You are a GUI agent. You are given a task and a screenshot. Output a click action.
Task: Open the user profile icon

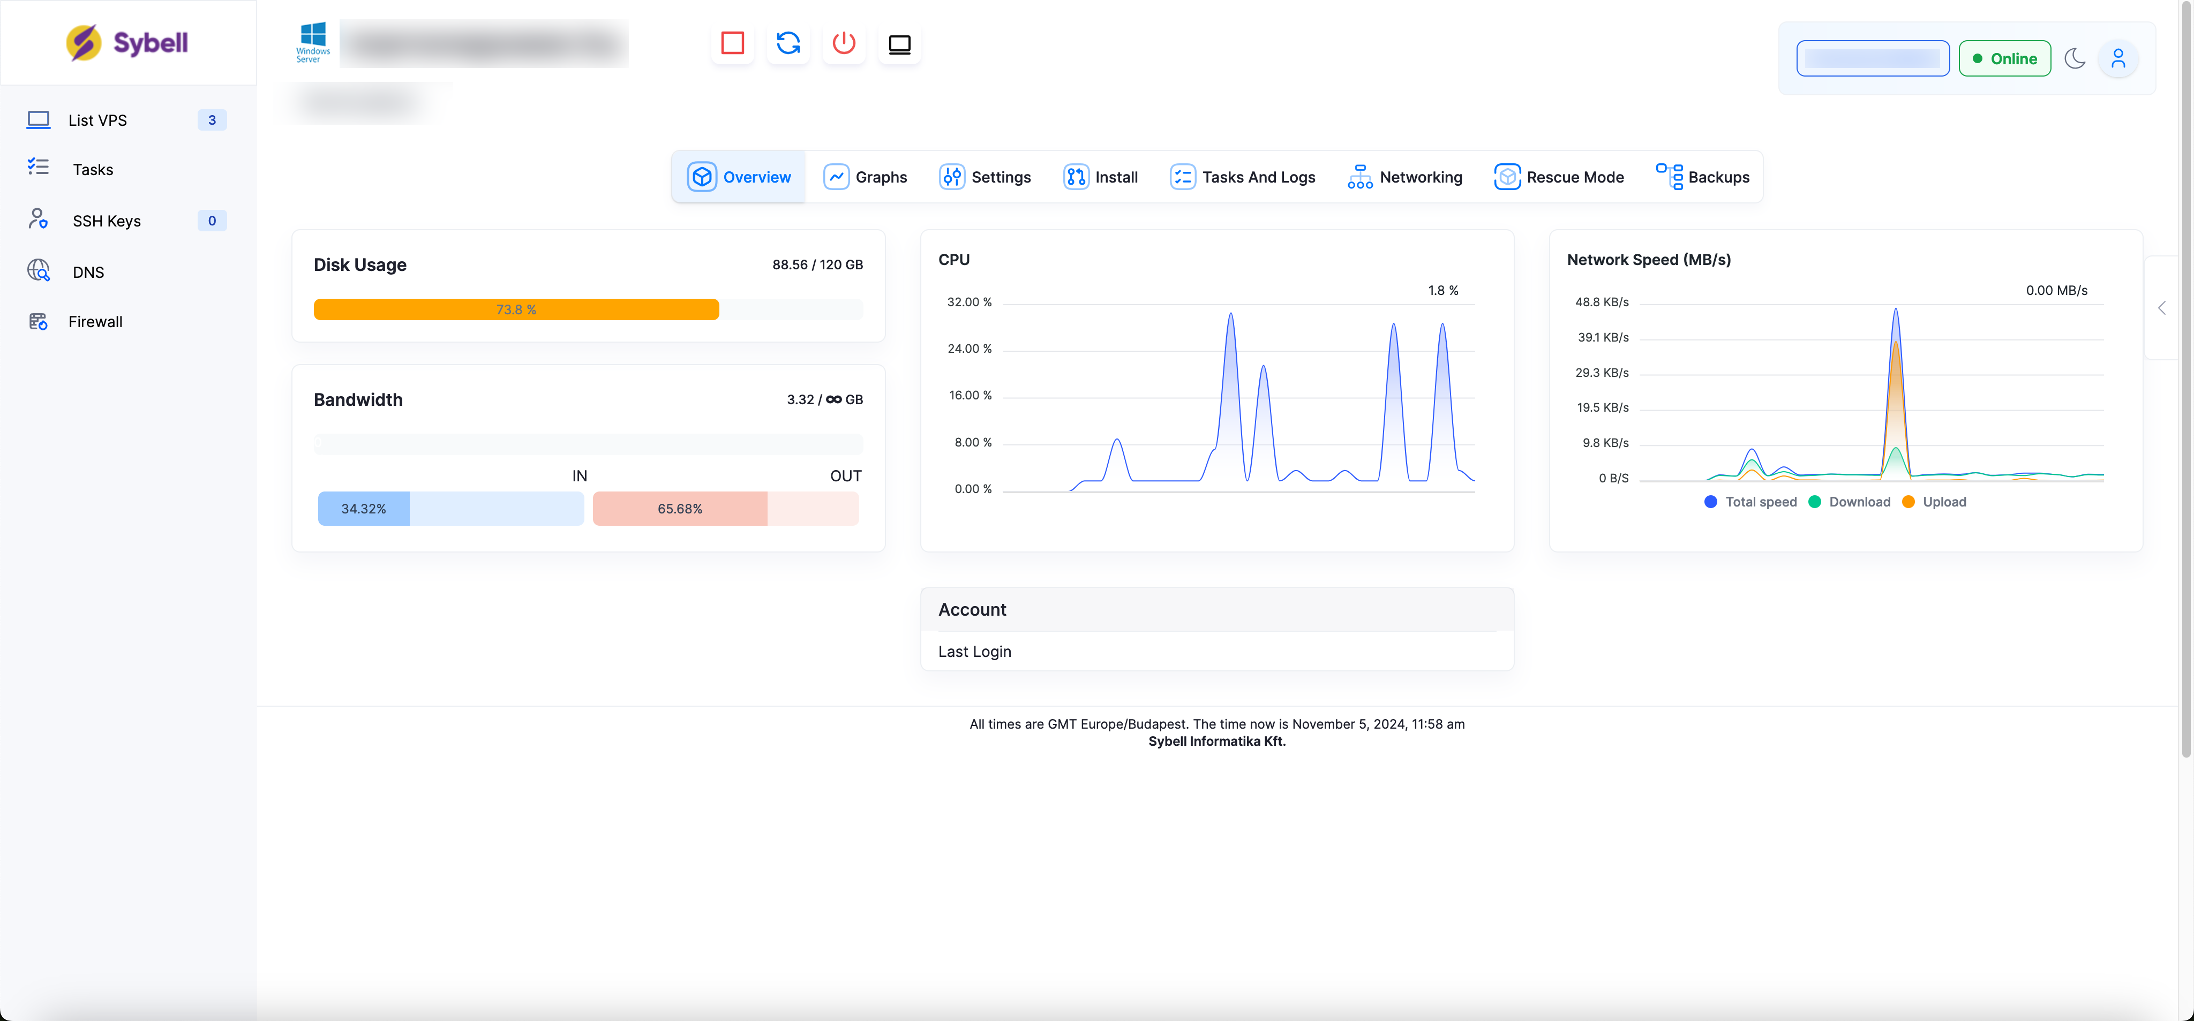pyautogui.click(x=2117, y=59)
